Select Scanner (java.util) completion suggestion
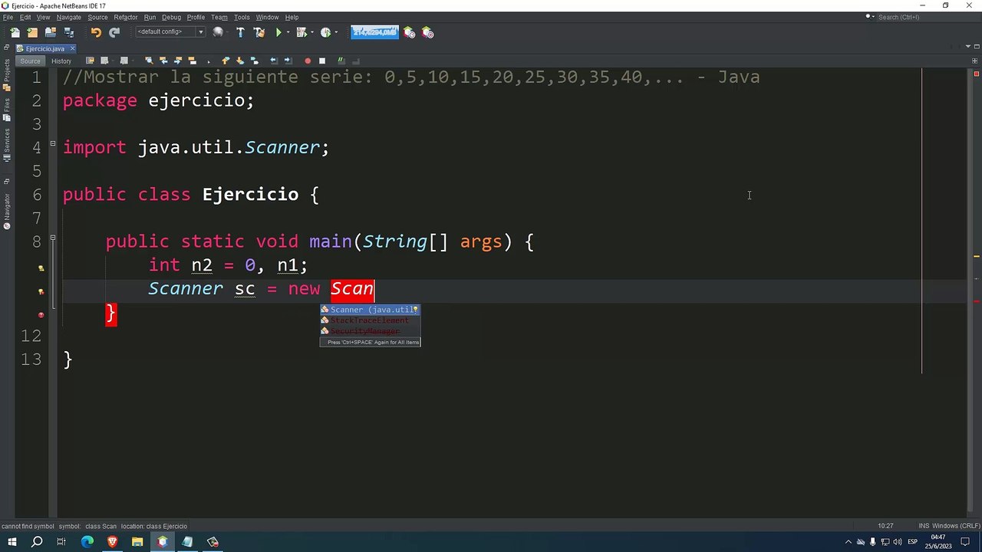This screenshot has height=552, width=982. [370, 310]
